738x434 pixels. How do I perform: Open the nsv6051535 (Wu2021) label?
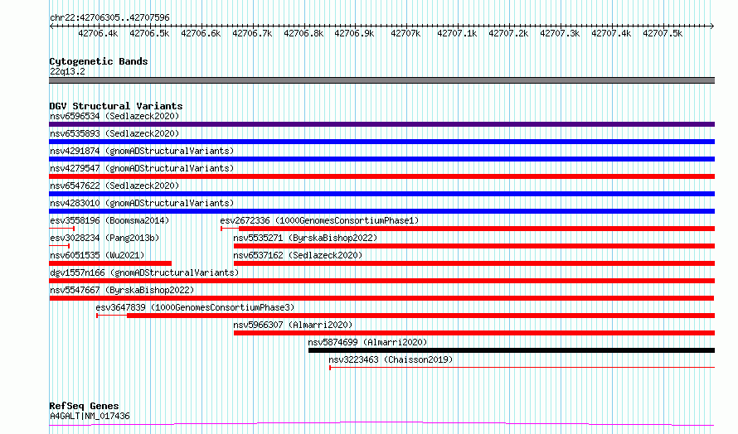coord(97,255)
